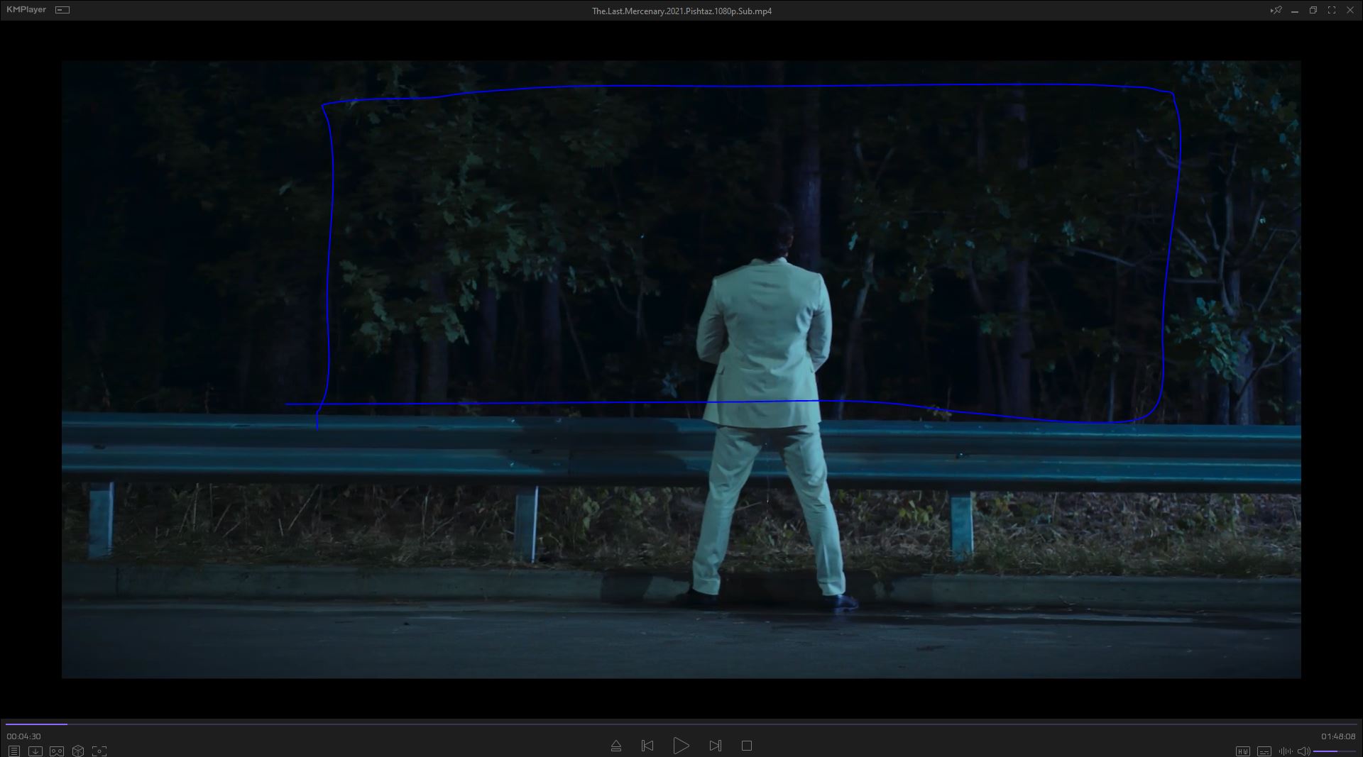
Task: Click the screen capture frame icon
Action: [99, 751]
